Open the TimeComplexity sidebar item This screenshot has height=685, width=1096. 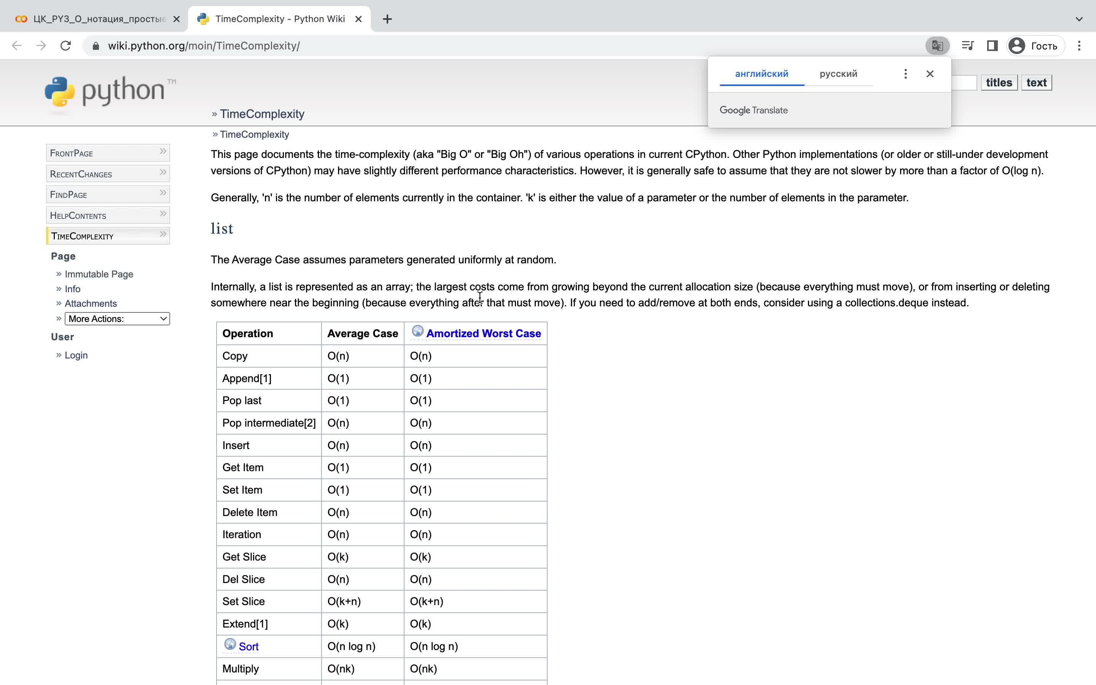108,236
